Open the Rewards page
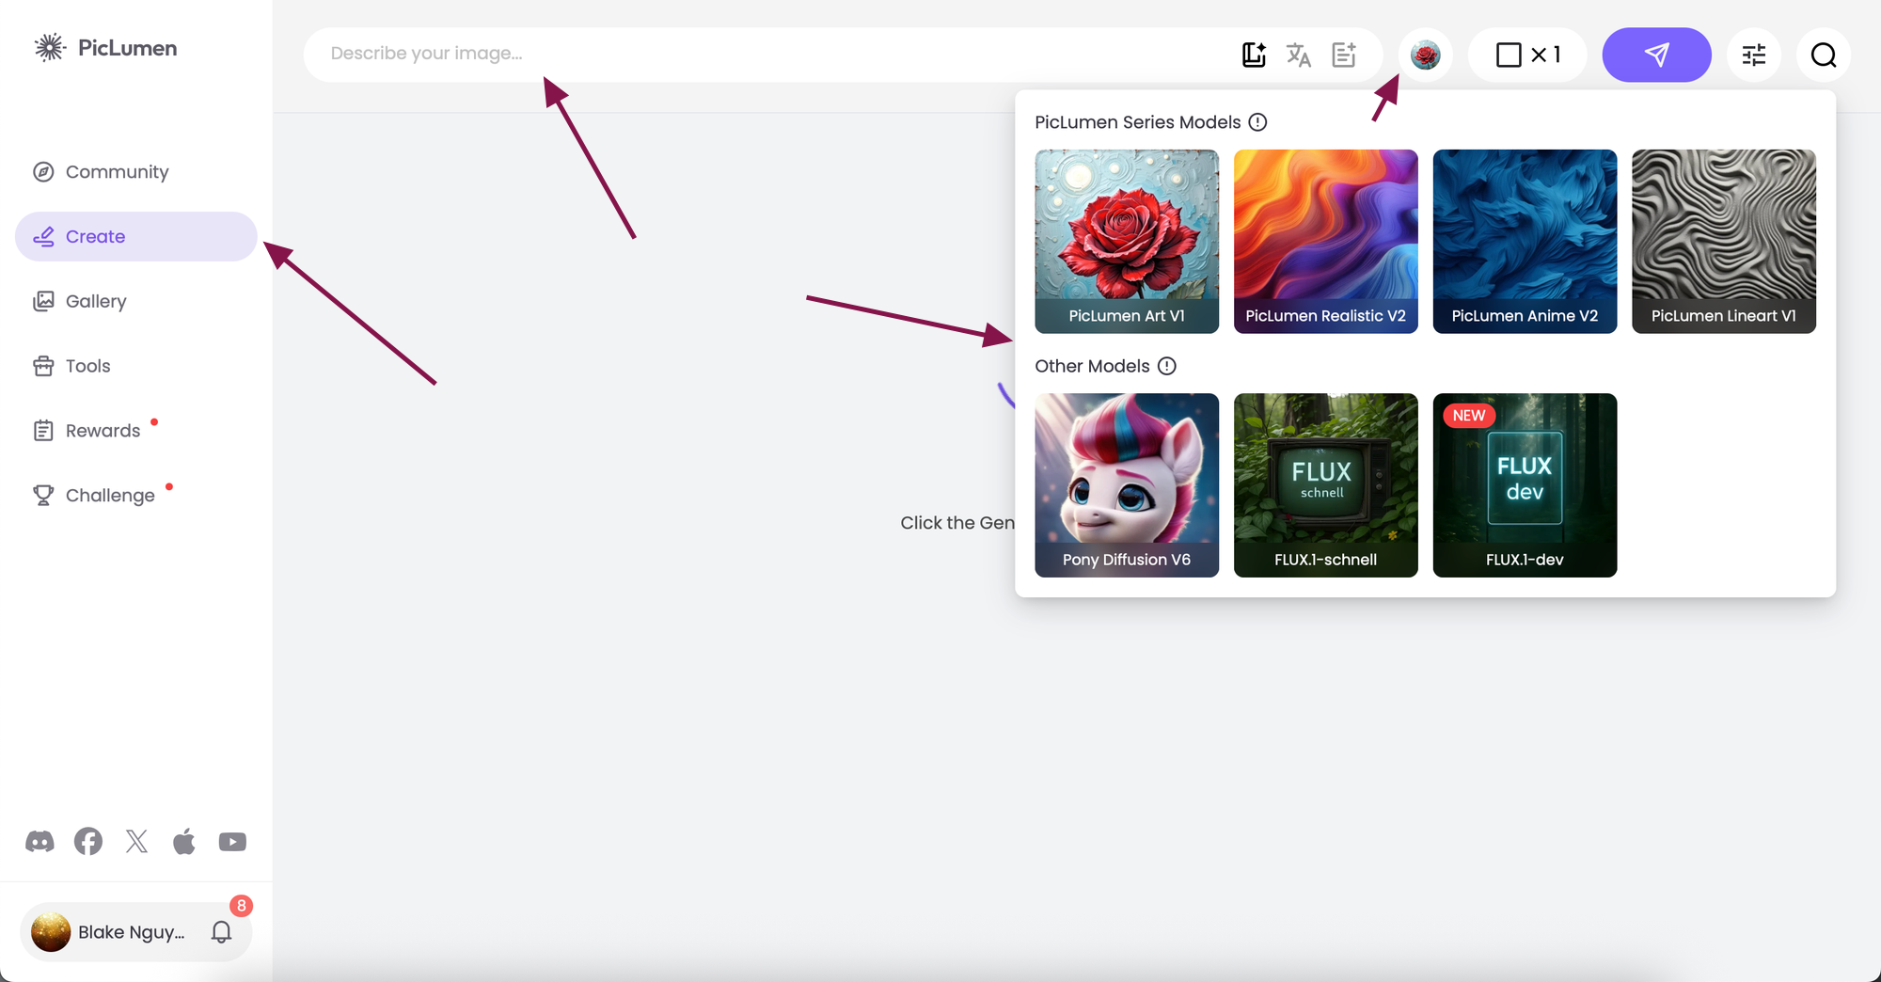Screen dimensions: 1881x982 [x=136, y=431]
